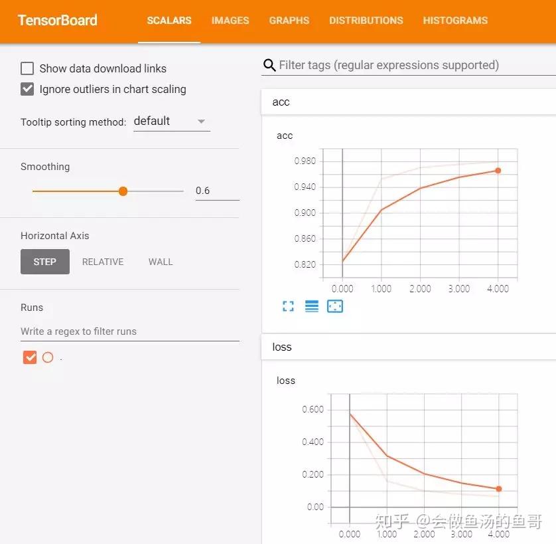
Task: Fit acc chart domain to data
Action: point(335,306)
